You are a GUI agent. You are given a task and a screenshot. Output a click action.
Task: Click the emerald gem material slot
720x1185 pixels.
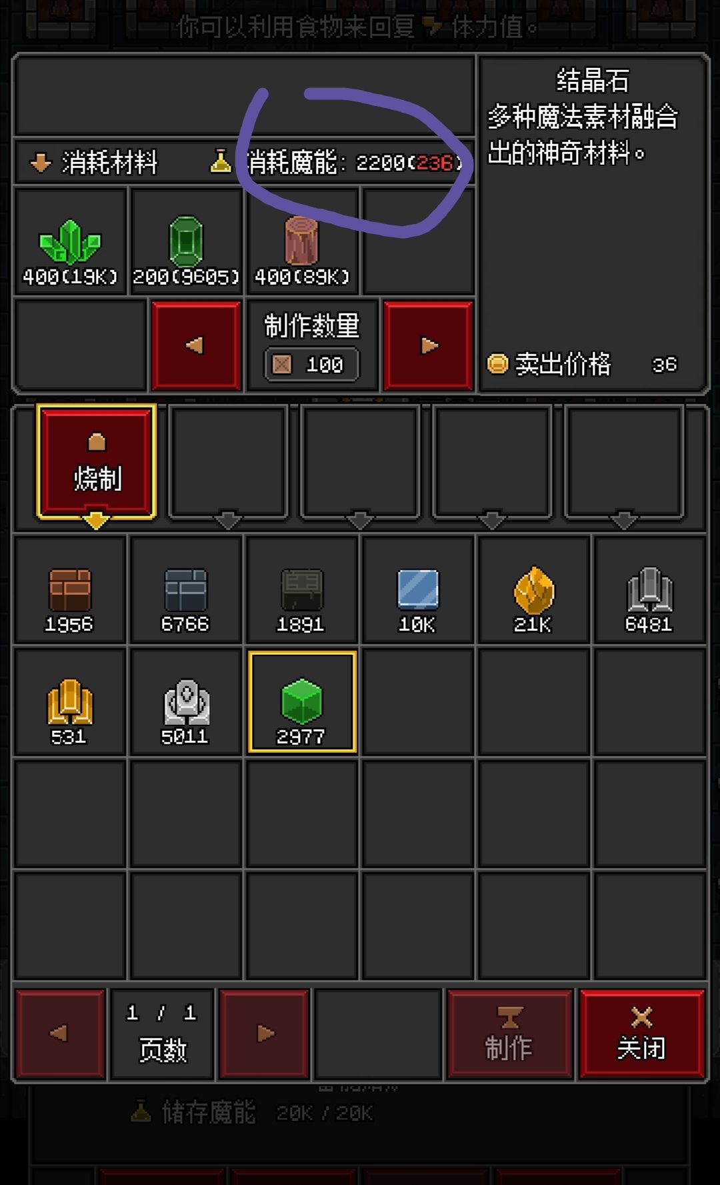coord(186,241)
